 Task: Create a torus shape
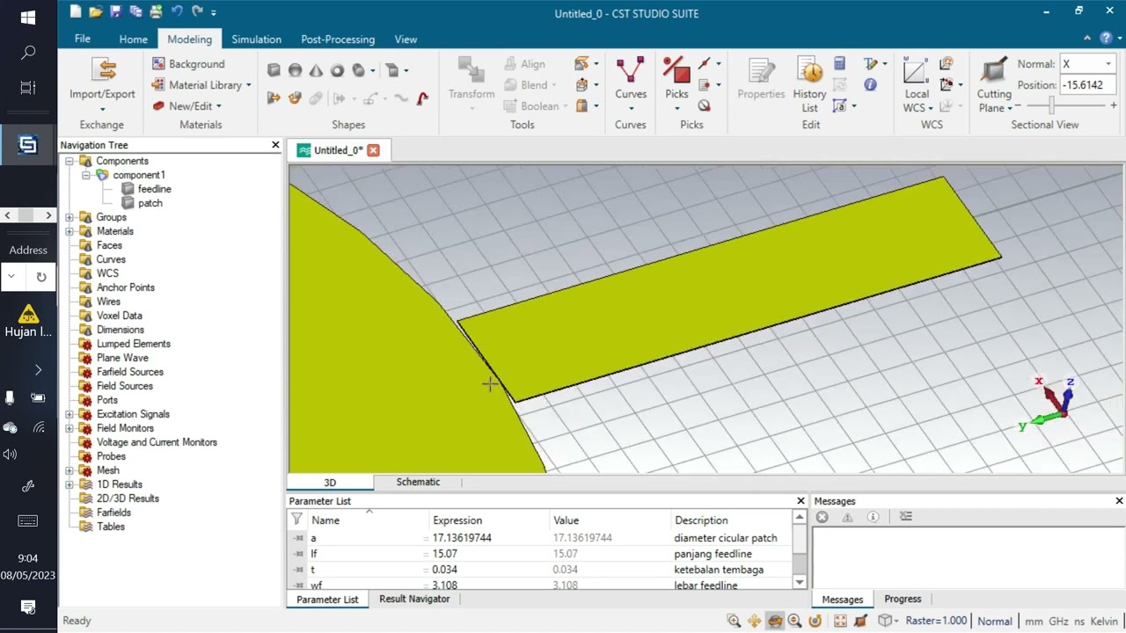pyautogui.click(x=337, y=70)
